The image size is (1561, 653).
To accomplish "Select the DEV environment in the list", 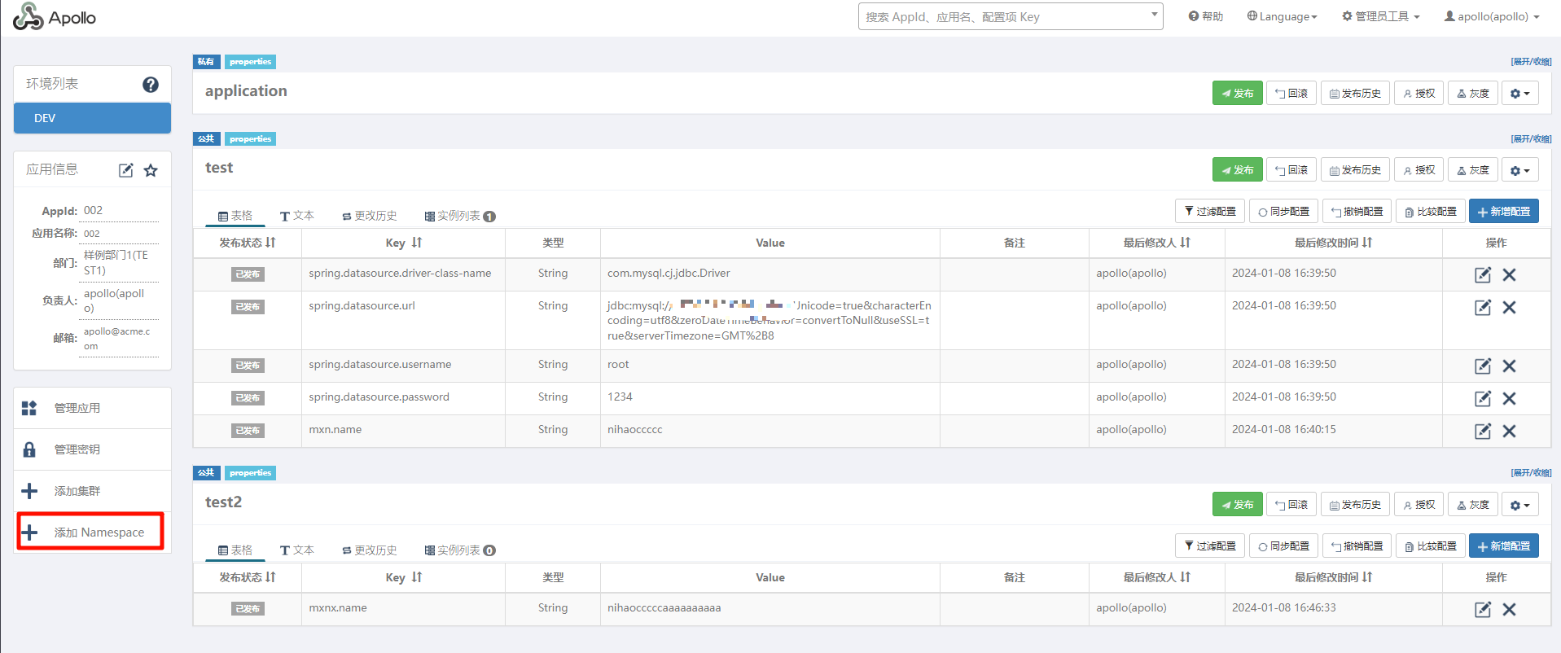I will coord(92,118).
